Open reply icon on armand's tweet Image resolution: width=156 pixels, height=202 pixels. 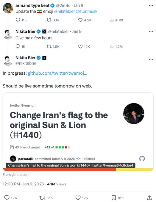(x=18, y=20)
